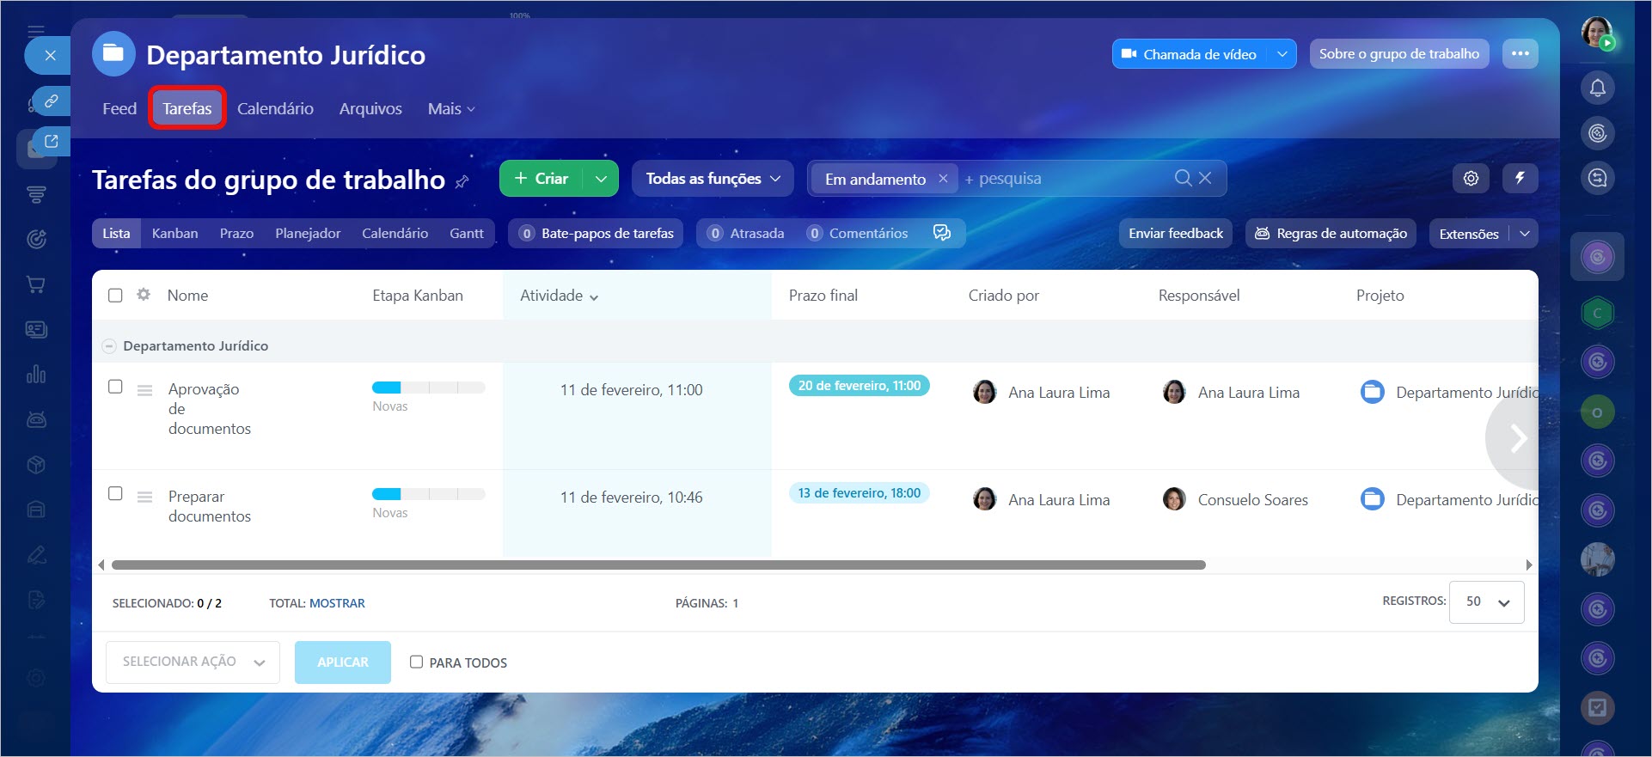Click the notifications bell icon
This screenshot has height=757, width=1652.
pos(1597,88)
